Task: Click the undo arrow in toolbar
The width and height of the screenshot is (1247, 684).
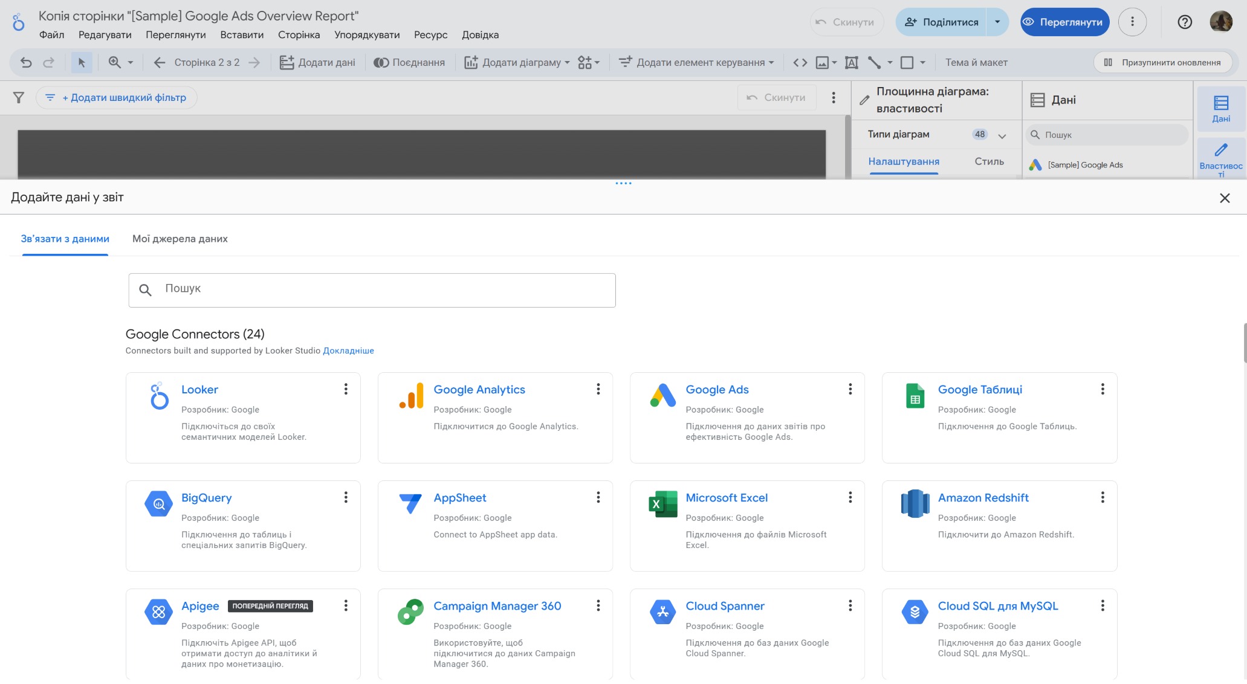Action: tap(26, 62)
